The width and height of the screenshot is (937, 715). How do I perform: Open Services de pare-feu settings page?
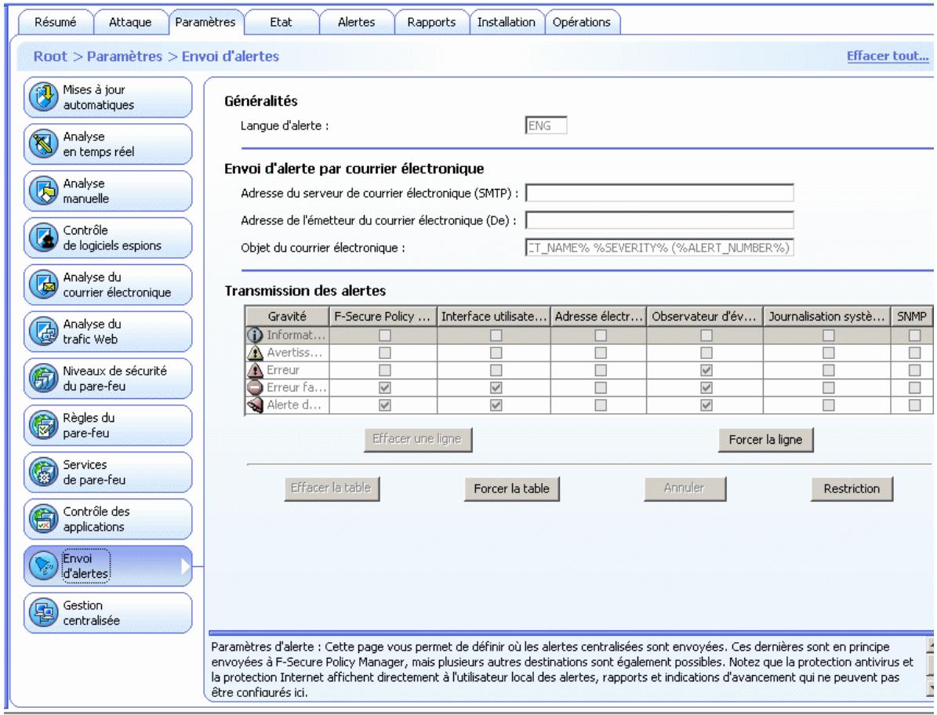(108, 473)
